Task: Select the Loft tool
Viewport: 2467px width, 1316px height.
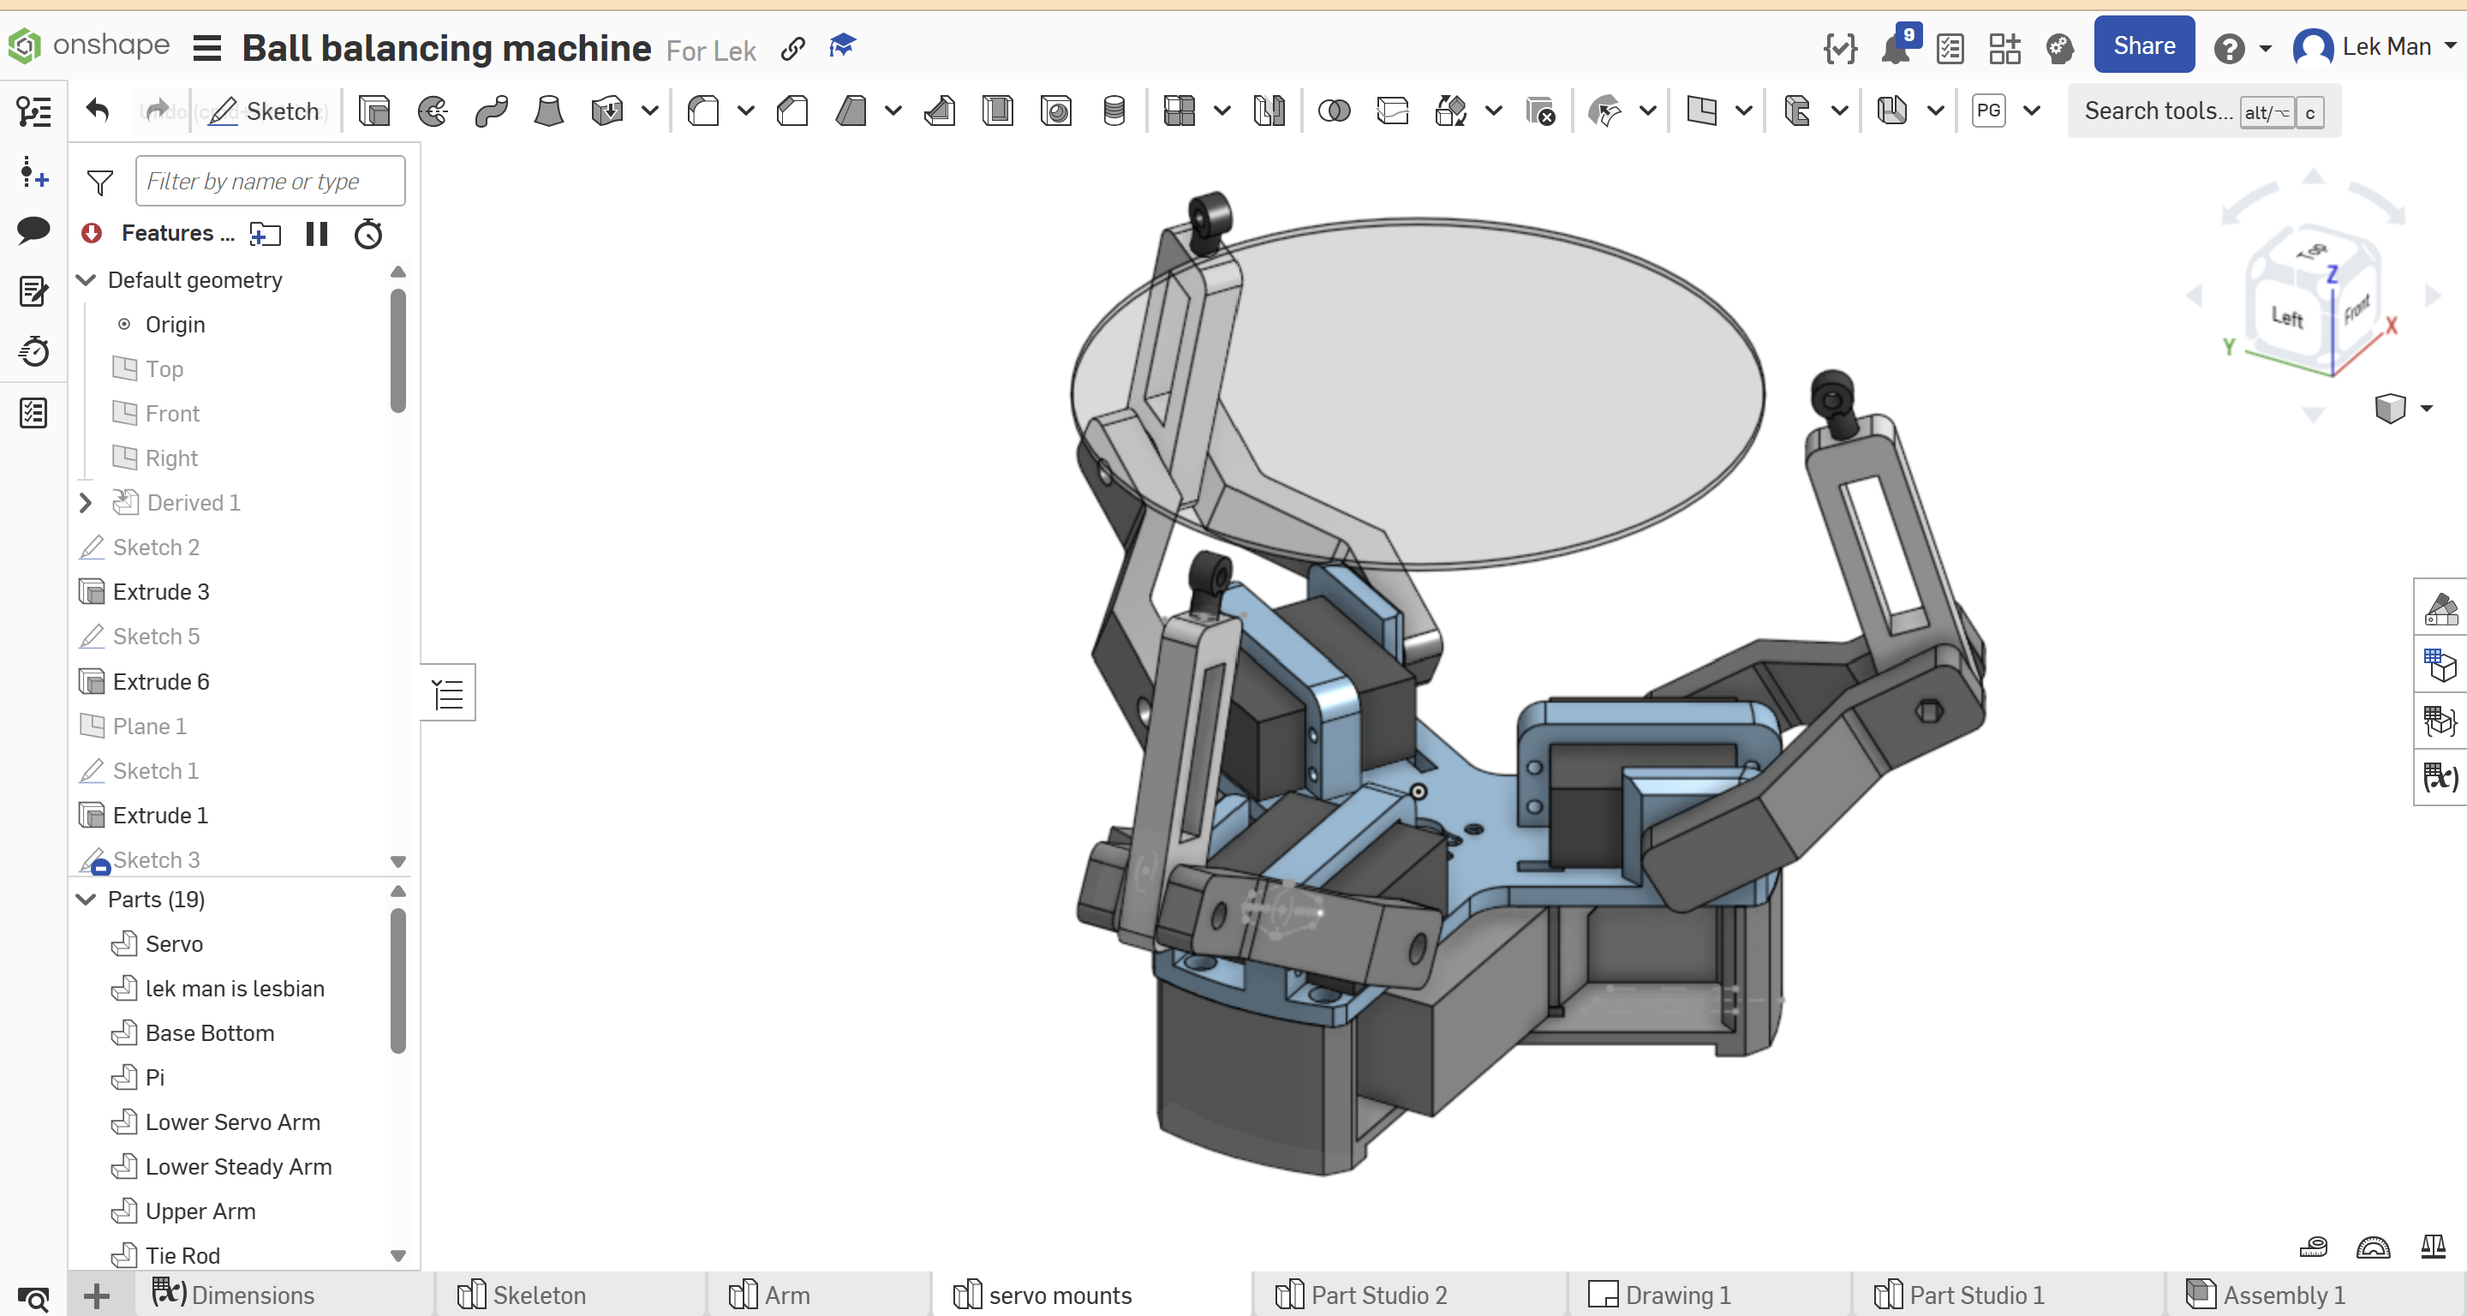Action: click(549, 111)
